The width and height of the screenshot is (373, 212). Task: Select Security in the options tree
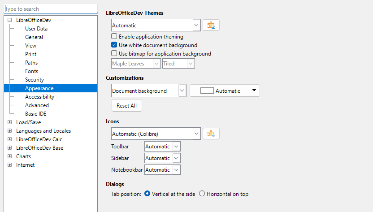pyautogui.click(x=35, y=80)
